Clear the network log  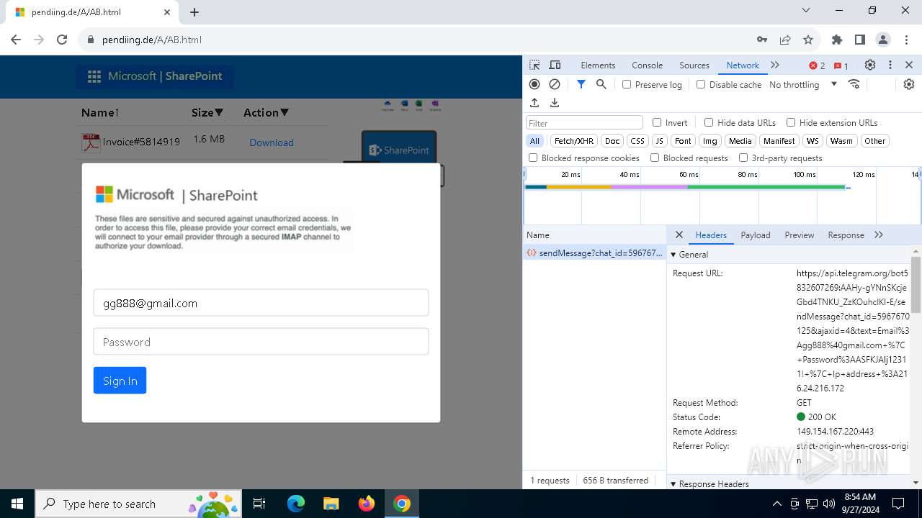tap(555, 84)
